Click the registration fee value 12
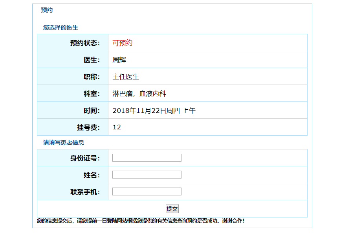This screenshot has height=243, width=350. click(x=117, y=127)
